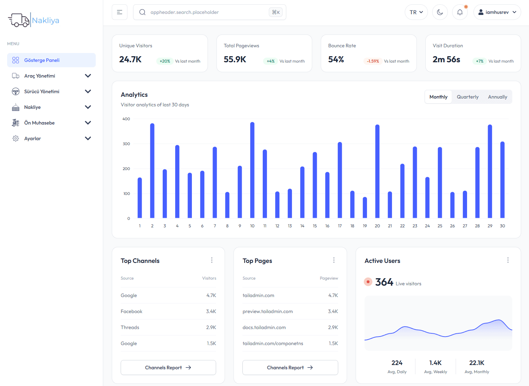This screenshot has height=386, width=529.
Task: Switch analytics to Quarterly view
Action: tap(467, 96)
